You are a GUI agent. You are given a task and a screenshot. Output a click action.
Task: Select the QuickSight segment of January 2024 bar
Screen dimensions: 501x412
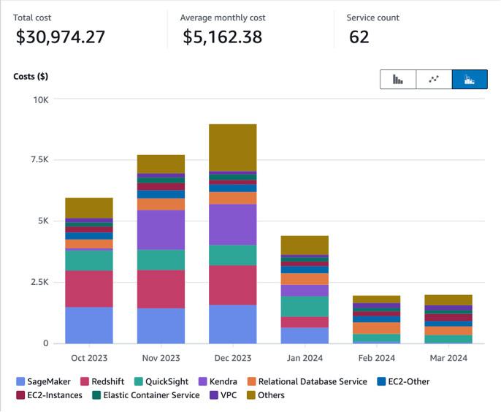[x=305, y=306]
